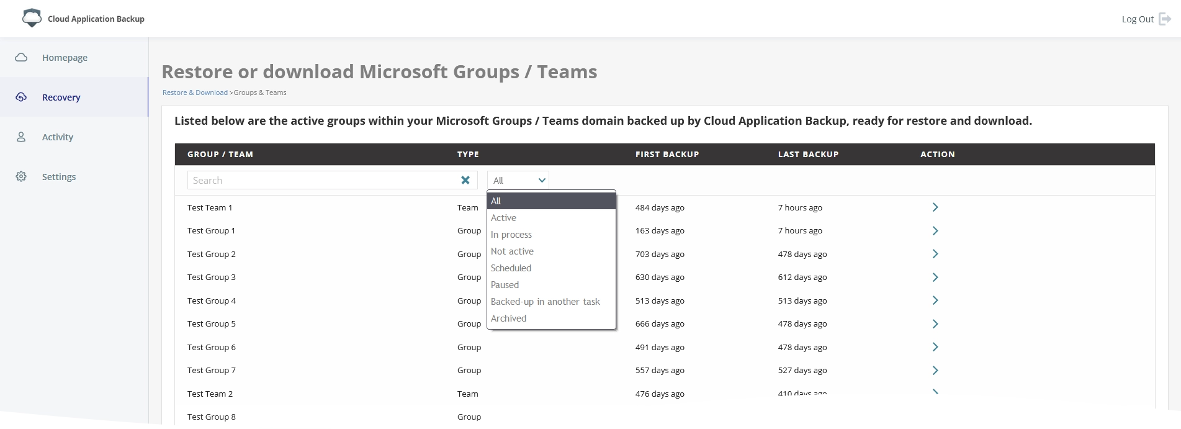Click Groups & Teams breadcrumb text
Image resolution: width=1181 pixels, height=429 pixels.
tap(260, 93)
